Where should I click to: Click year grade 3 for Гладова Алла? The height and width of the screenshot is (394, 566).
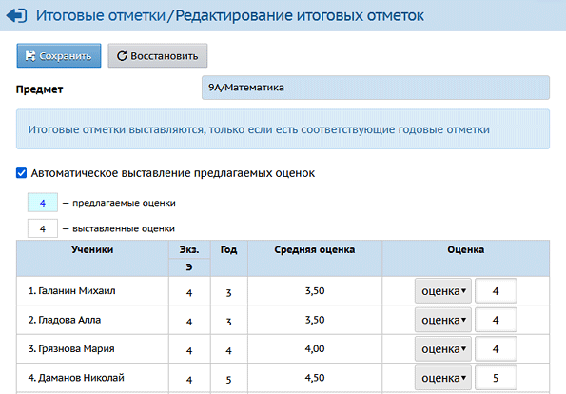click(229, 322)
